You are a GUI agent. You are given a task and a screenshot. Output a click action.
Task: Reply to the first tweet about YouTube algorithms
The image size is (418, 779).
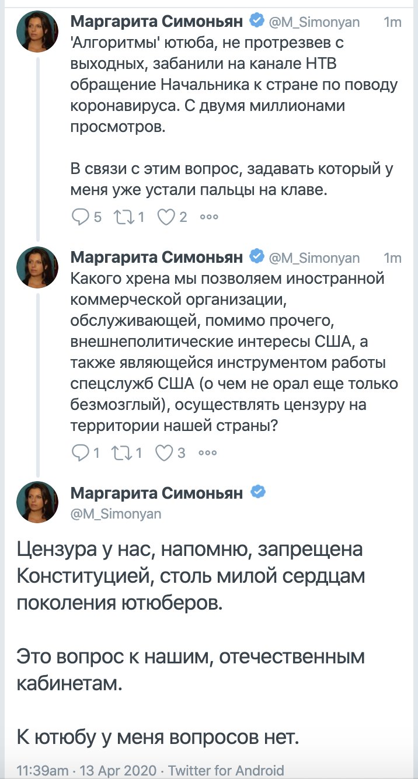click(x=79, y=217)
